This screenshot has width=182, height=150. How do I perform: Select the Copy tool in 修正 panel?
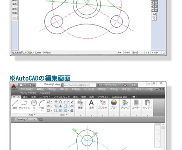(56, 106)
